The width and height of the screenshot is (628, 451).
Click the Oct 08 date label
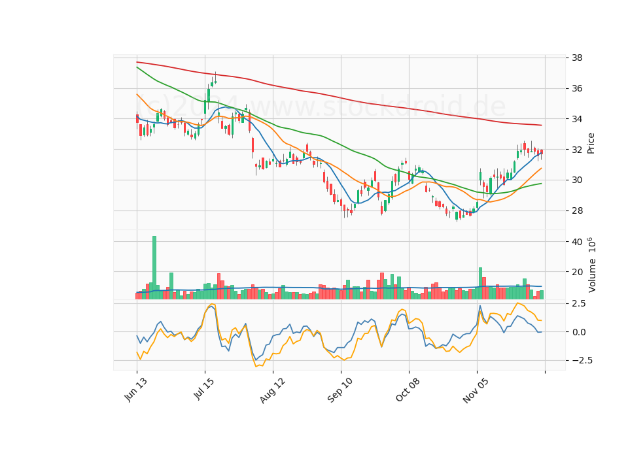[x=408, y=390]
